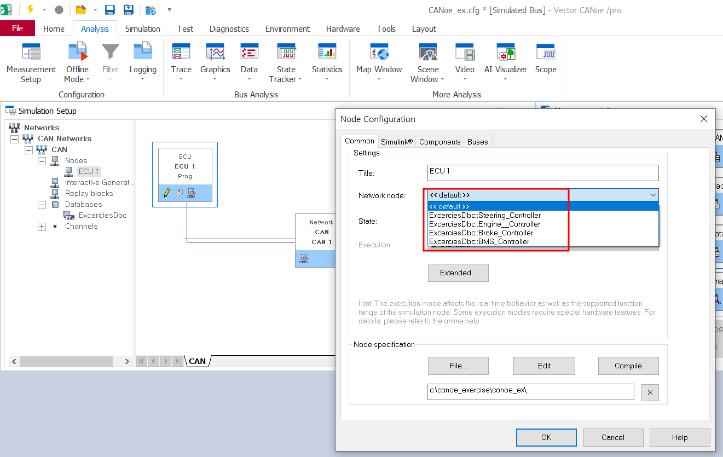The width and height of the screenshot is (723, 457).
Task: Open the AI Visualizer icon
Action: 505,53
